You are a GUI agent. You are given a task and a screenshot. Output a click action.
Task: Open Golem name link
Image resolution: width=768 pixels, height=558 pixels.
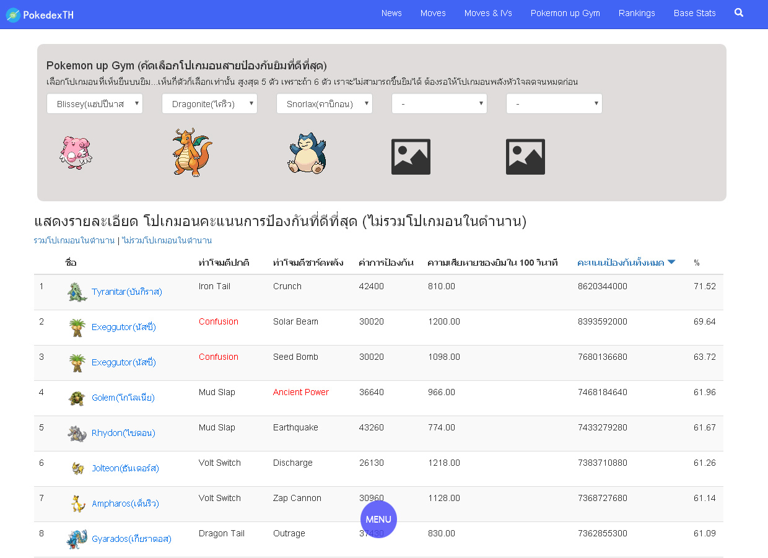pyautogui.click(x=123, y=398)
